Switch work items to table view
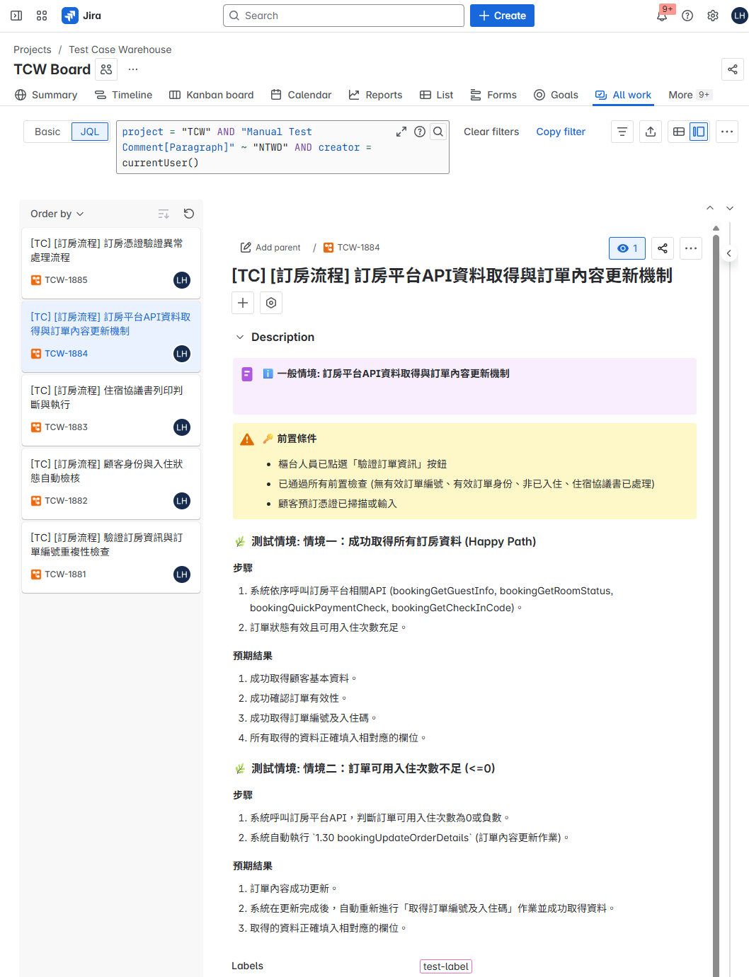Viewport: 749px width, 977px height. [x=678, y=132]
